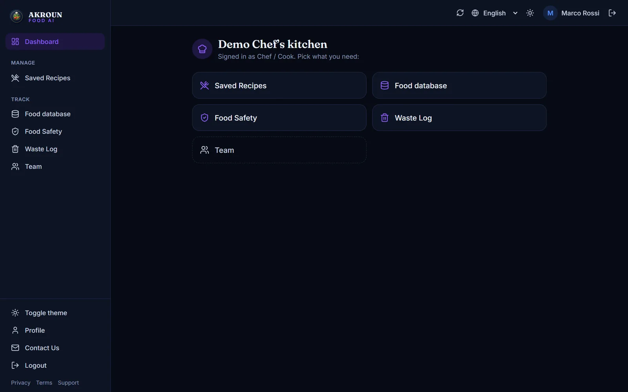Open Waste Log in sidebar

pos(55,149)
